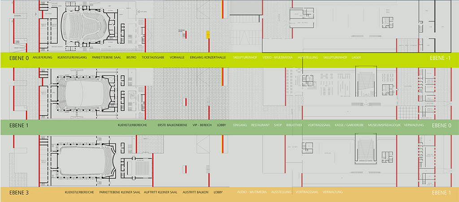Click the VORHALLE label
Image resolution: width=459 pixels, height=202 pixels.
(x=177, y=58)
